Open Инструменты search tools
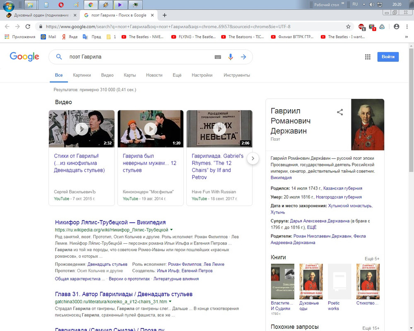 click(236, 75)
